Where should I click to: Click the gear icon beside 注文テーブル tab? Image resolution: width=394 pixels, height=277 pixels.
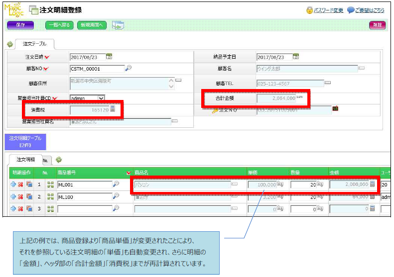pyautogui.click(x=9, y=44)
